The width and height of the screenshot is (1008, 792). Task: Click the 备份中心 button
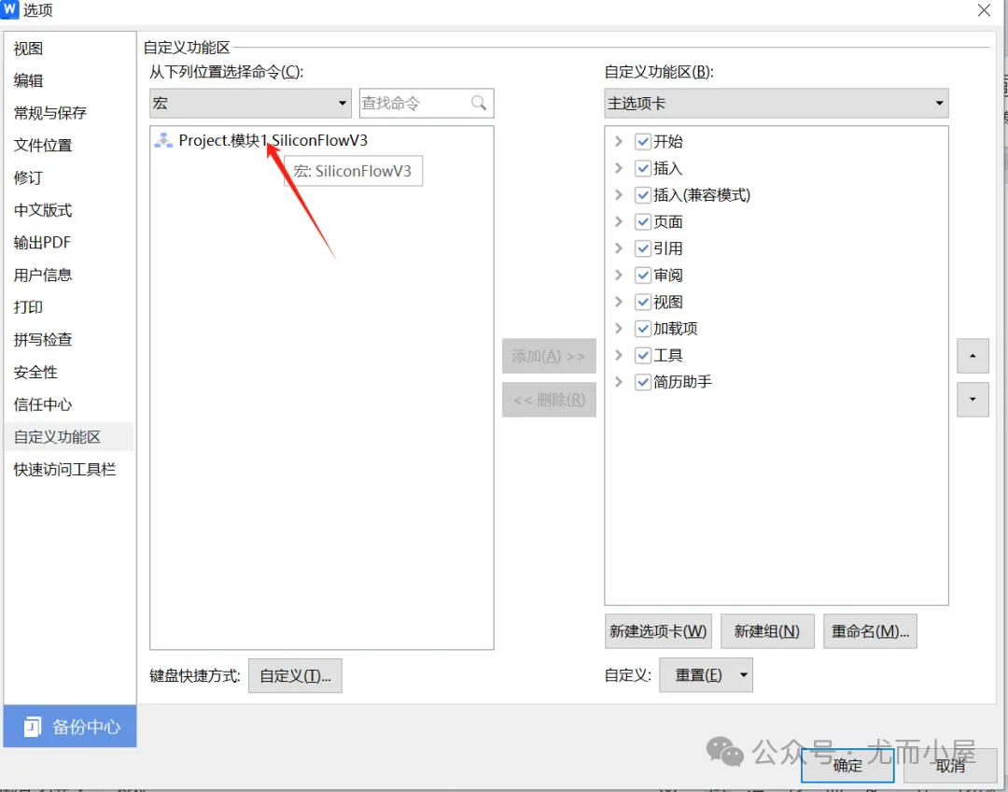(x=70, y=727)
